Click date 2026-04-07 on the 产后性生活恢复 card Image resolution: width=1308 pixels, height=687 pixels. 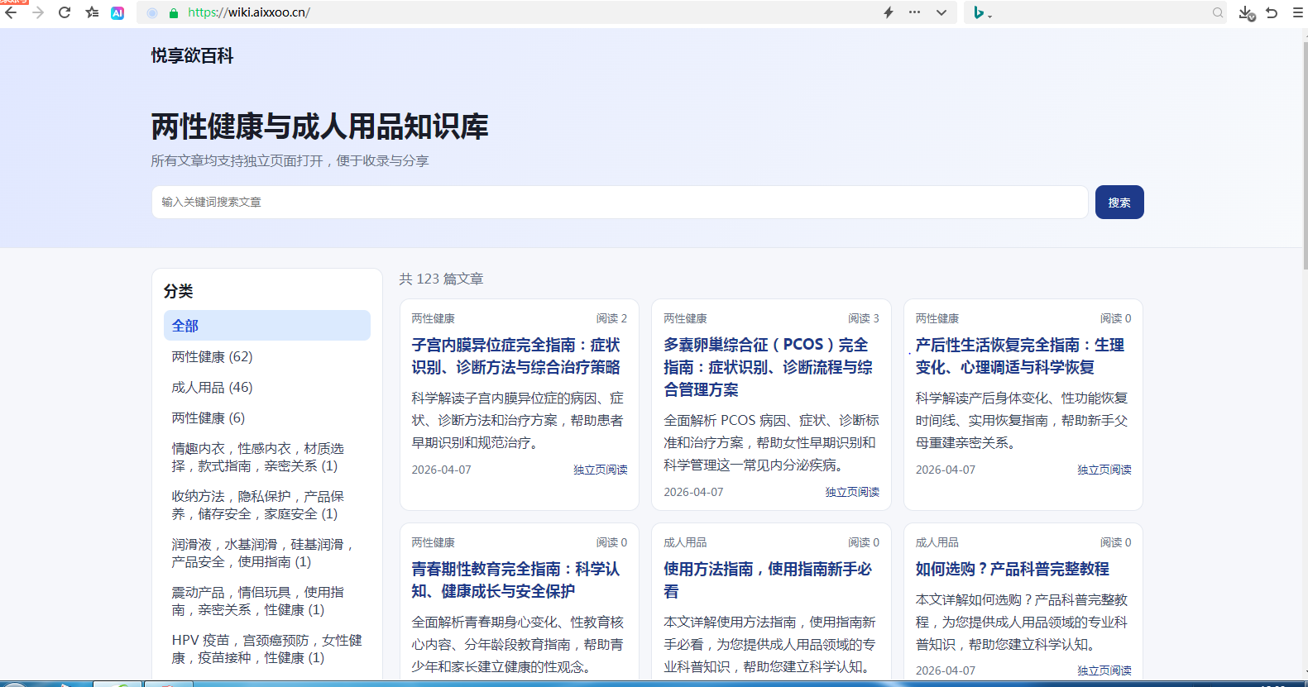click(x=945, y=470)
